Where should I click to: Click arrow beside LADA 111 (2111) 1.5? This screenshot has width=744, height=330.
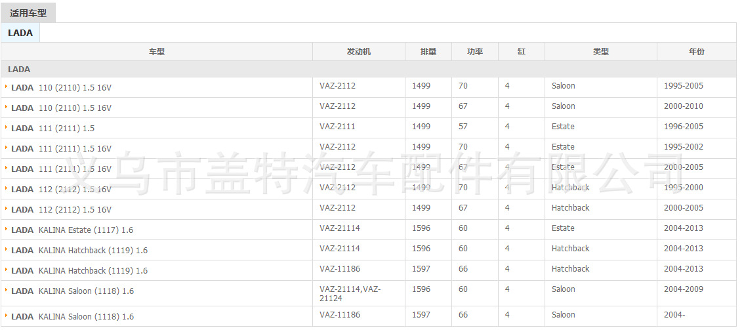pos(6,127)
